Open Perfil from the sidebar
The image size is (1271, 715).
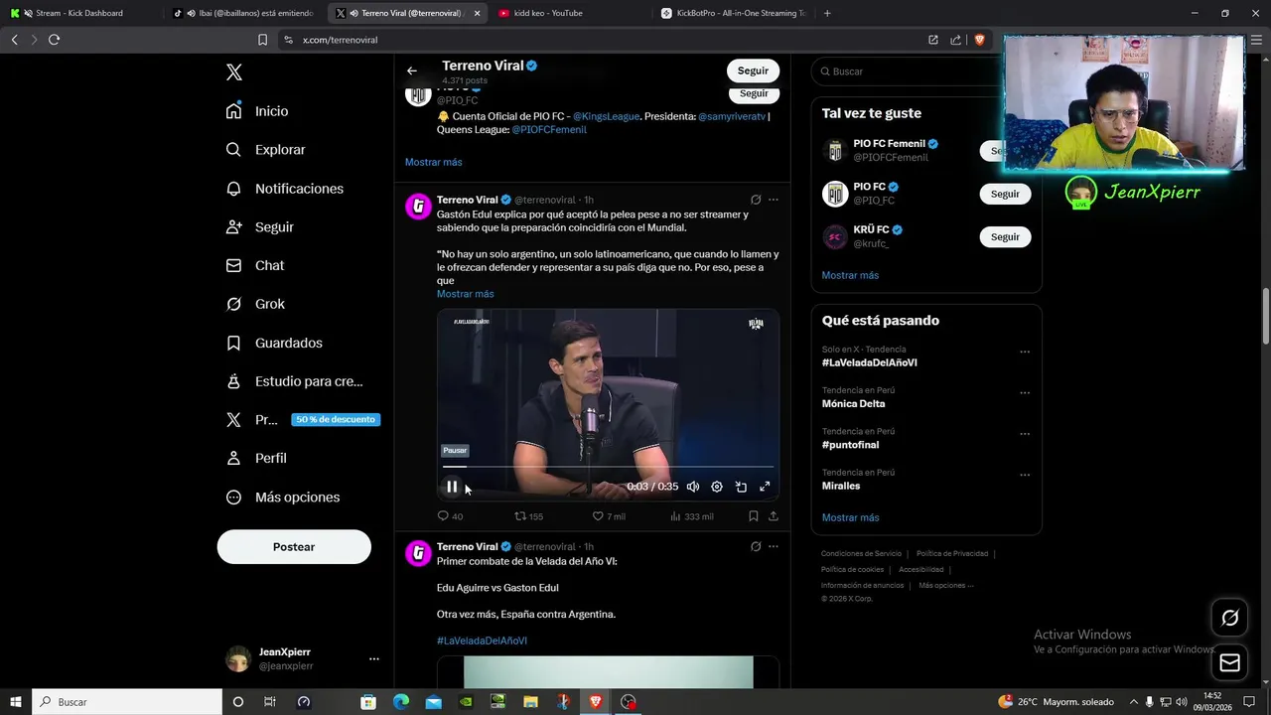pos(256,458)
